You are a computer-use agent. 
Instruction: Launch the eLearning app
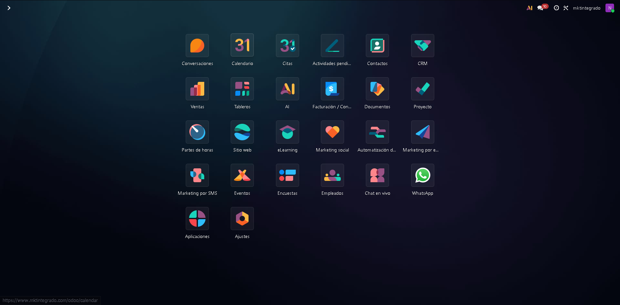click(287, 132)
